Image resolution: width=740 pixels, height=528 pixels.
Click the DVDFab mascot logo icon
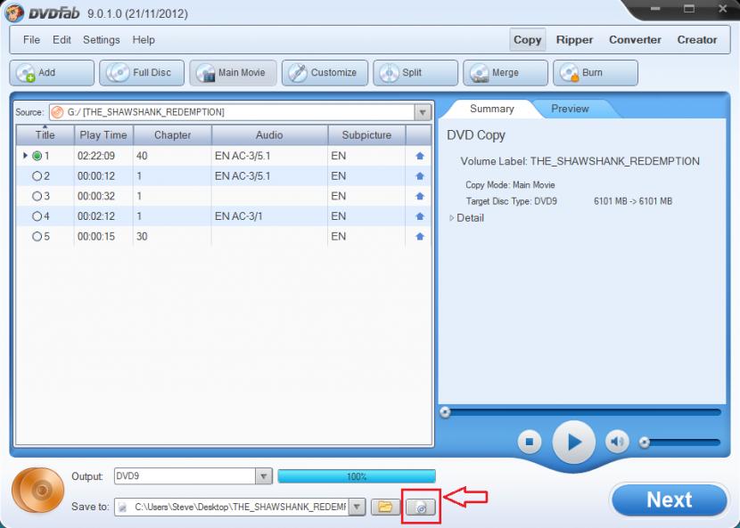click(14, 12)
